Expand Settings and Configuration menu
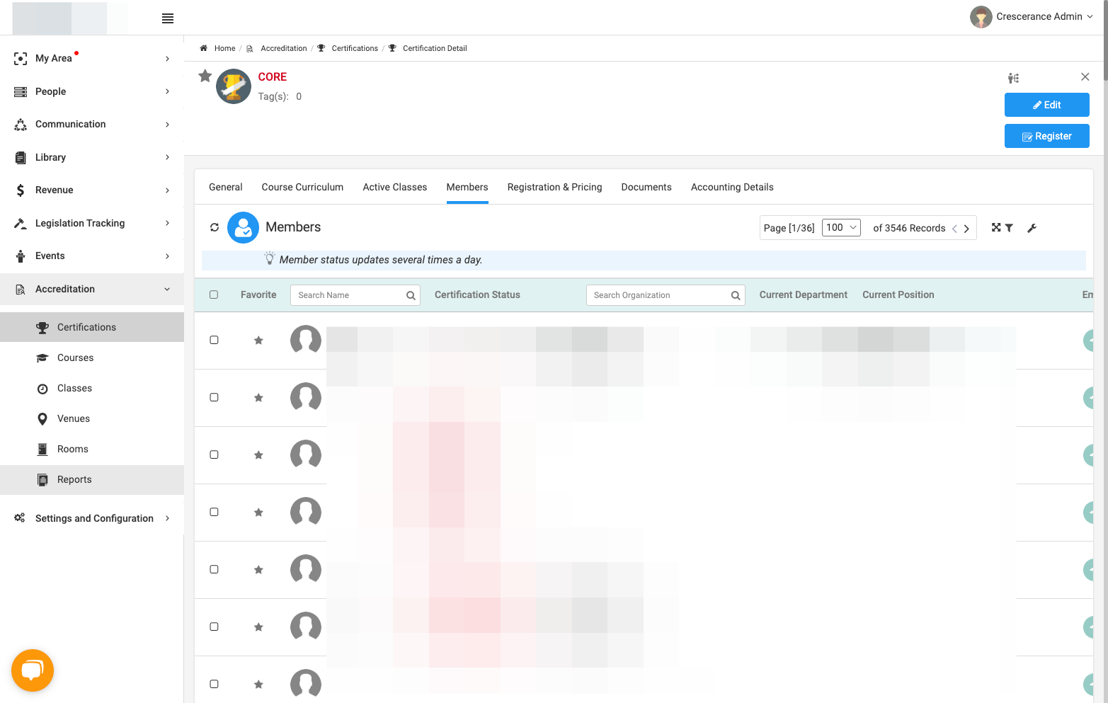The width and height of the screenshot is (1108, 703). (92, 518)
